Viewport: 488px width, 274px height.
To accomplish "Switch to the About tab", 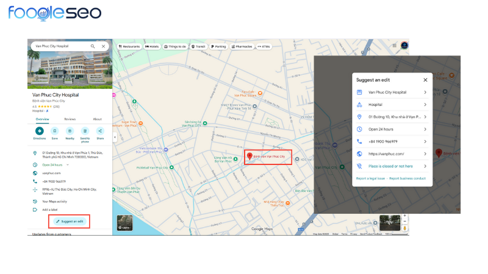I will [x=98, y=119].
